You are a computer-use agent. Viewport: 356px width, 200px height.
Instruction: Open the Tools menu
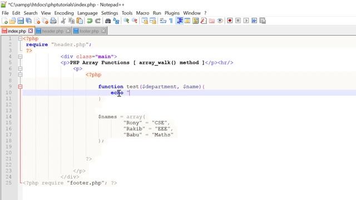click(127, 13)
